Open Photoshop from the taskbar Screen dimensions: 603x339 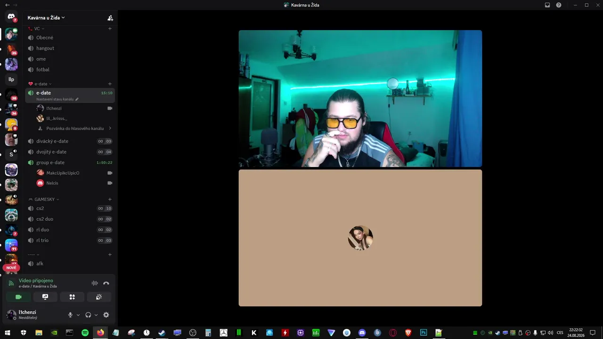point(424,333)
